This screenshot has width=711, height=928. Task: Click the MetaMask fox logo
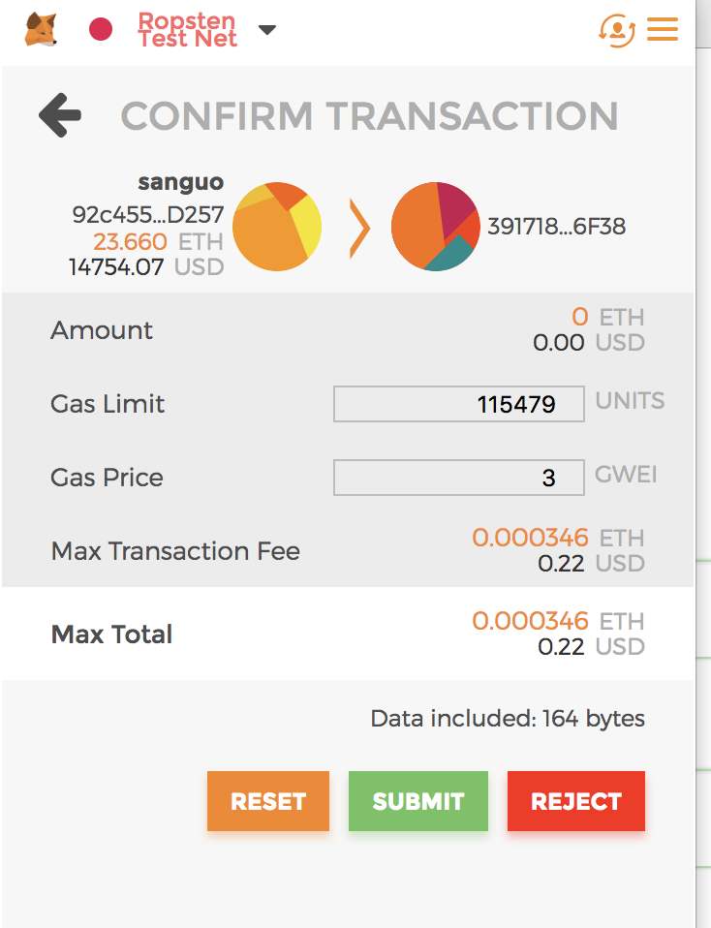(41, 30)
